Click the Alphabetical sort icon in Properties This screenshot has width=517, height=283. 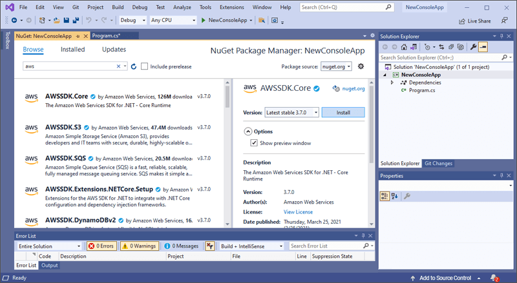(394, 197)
